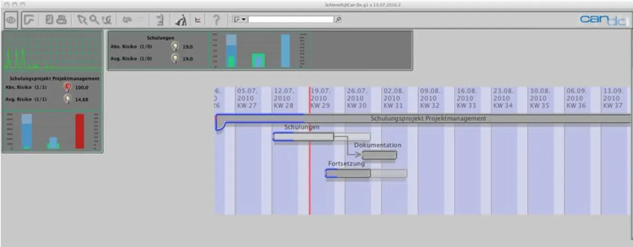Click the printer icon in the toolbar
The height and width of the screenshot is (247, 633).
(x=62, y=20)
